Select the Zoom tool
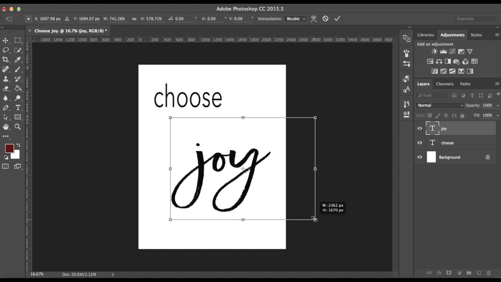 point(18,127)
